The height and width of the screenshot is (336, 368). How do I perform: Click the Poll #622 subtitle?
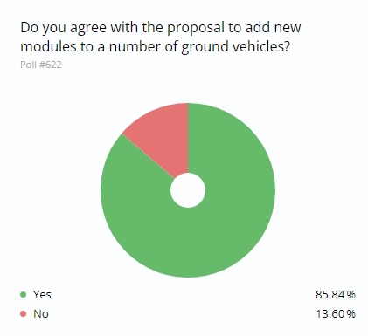(41, 65)
